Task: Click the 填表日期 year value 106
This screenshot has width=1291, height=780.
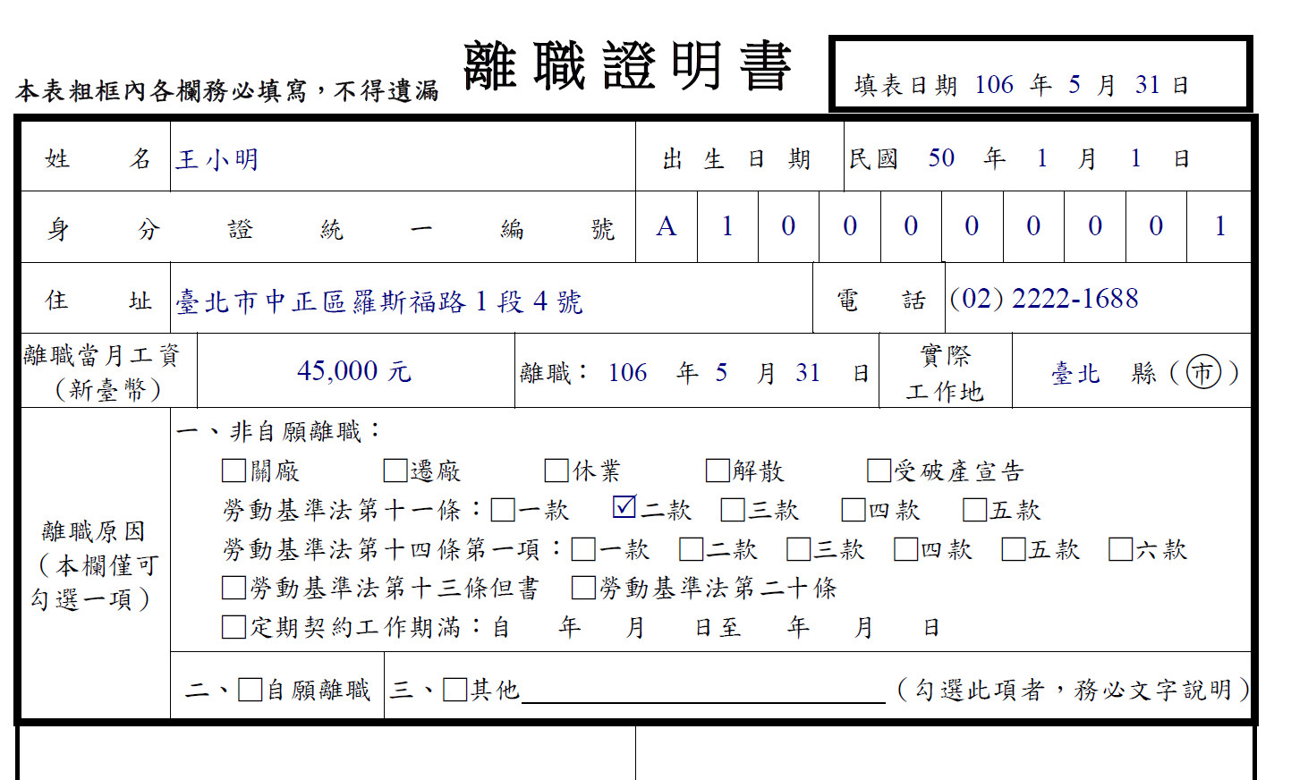Action: point(994,85)
